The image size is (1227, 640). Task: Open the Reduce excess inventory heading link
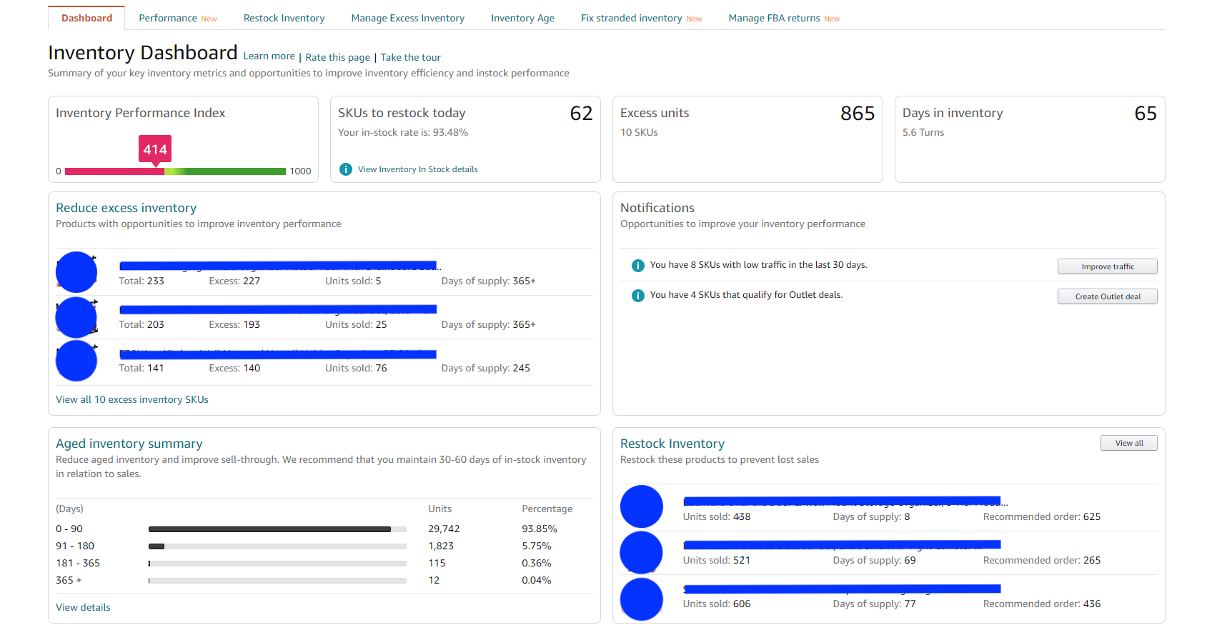126,208
